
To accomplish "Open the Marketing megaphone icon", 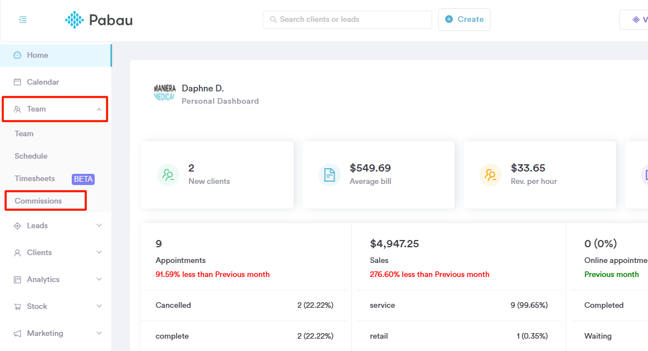I will [18, 333].
